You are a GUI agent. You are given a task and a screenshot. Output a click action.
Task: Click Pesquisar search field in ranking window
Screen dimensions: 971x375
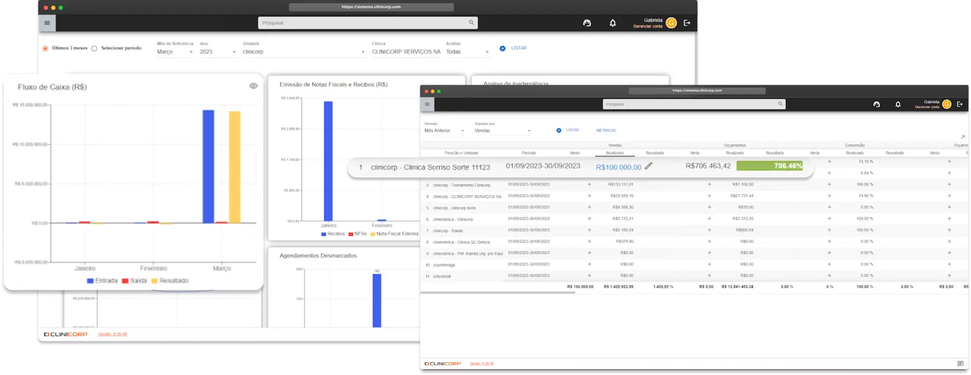point(694,104)
